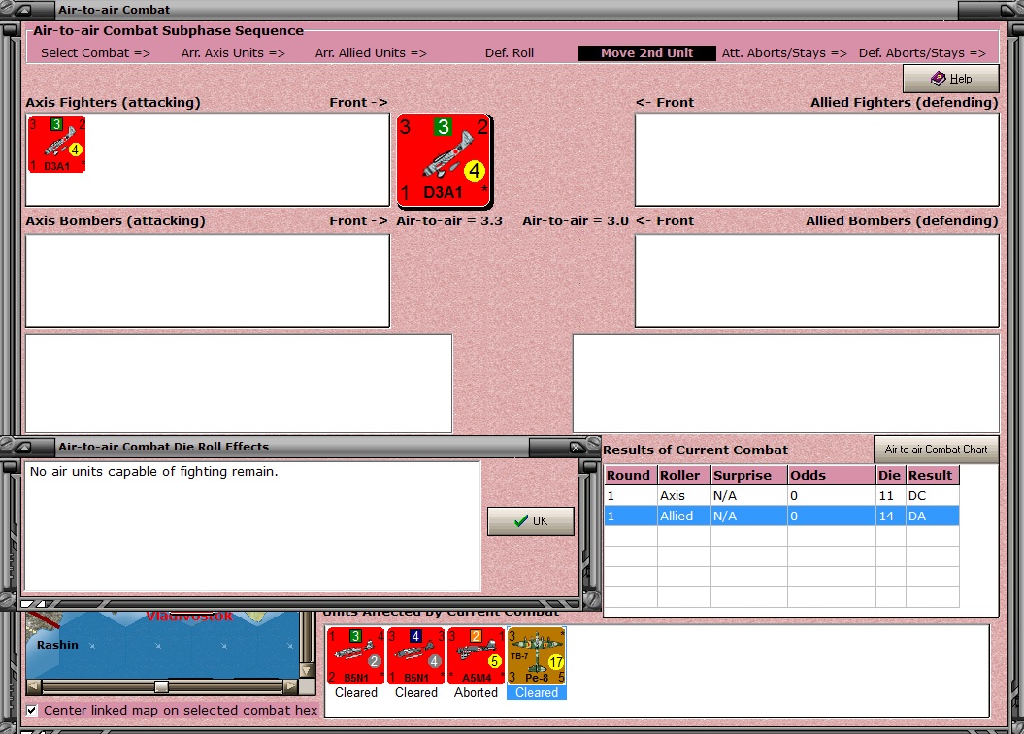
Task: Select the Move 2nd Unit subphase step
Action: point(646,52)
